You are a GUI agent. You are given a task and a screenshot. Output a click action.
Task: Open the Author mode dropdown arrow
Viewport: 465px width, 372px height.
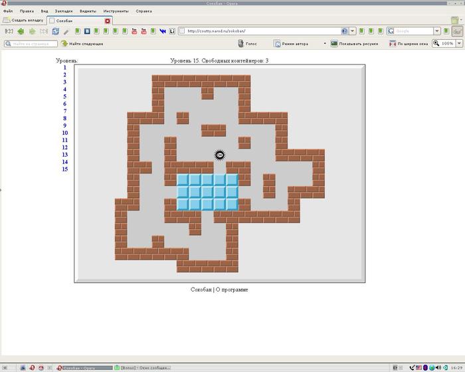click(325, 44)
